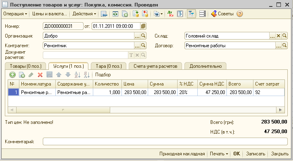Screen dimensions: 293x161
Task: Click the post document icon
Action: tap(136, 14)
